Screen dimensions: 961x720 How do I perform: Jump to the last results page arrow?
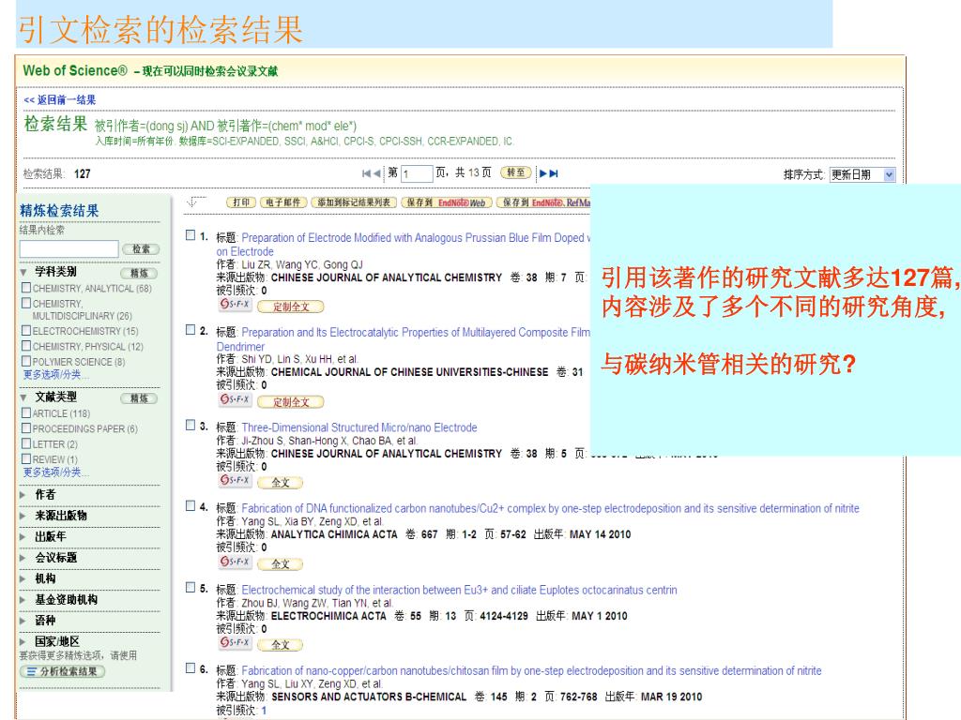click(554, 173)
